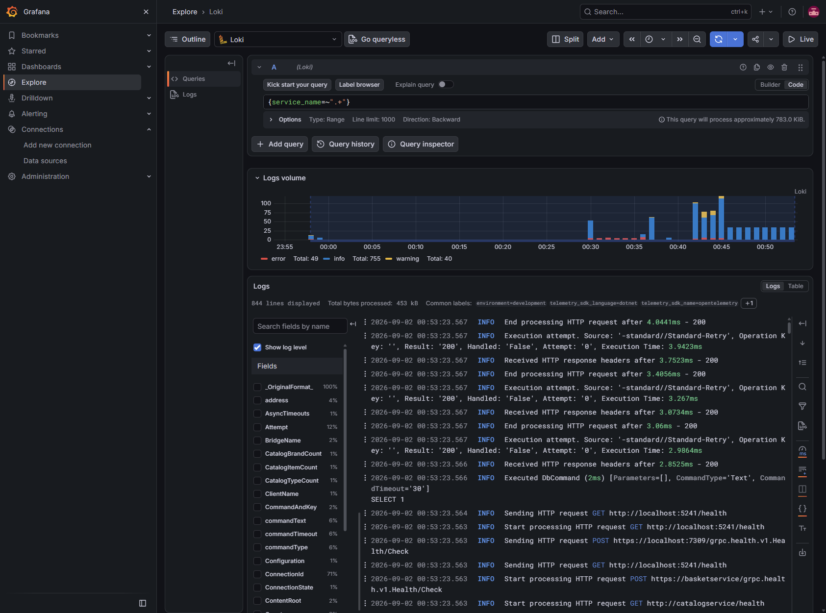Run query with the refresh button
Image resolution: width=826 pixels, height=613 pixels.
point(719,39)
